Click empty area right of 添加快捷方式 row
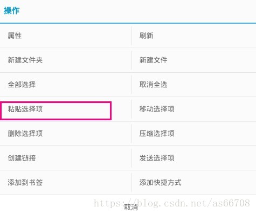256x214 pixels. (218, 183)
